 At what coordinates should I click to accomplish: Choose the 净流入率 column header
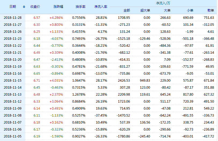[x=100, y=6]
